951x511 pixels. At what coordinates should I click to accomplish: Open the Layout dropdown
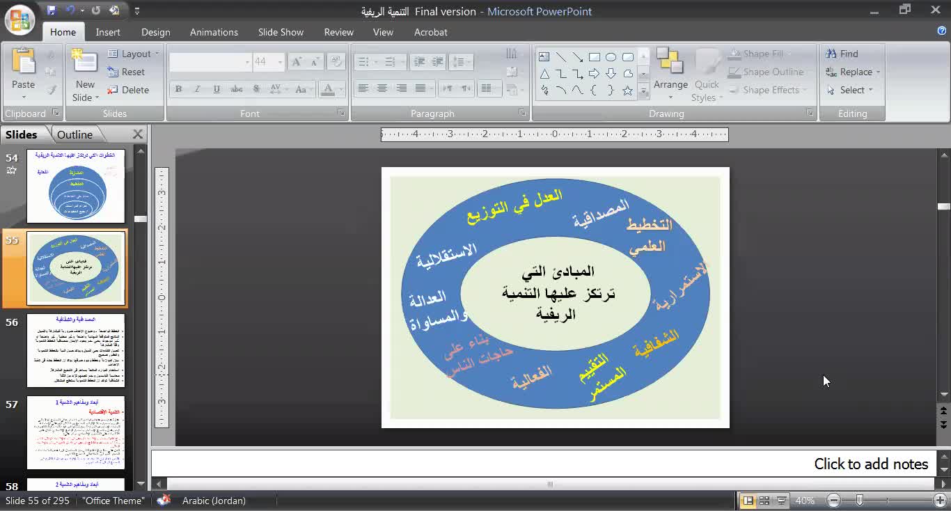click(x=134, y=54)
